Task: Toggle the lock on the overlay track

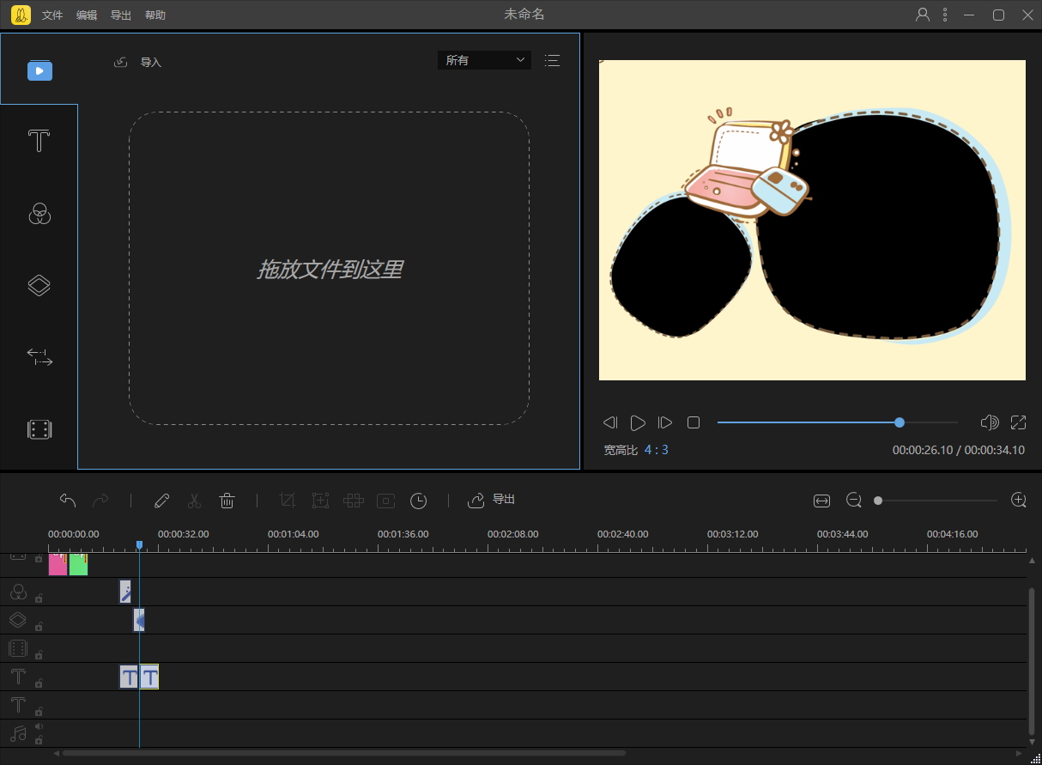Action: [39, 626]
